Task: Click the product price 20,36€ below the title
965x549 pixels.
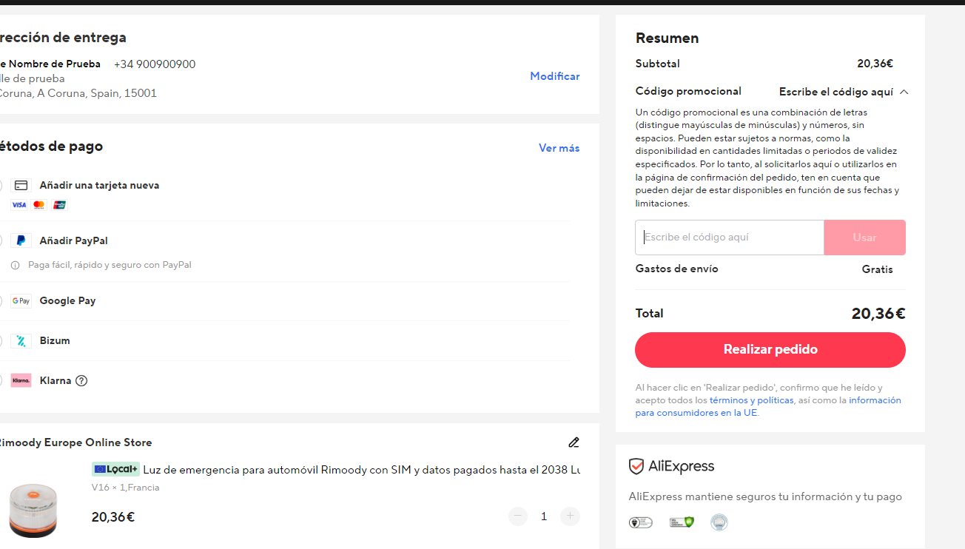Action: [x=113, y=517]
